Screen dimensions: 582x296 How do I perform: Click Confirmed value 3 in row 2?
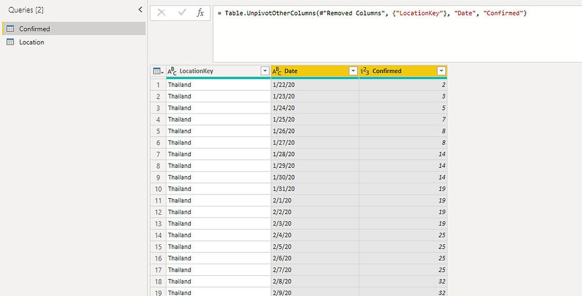point(403,97)
